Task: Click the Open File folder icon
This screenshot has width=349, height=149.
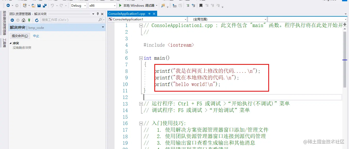Action: point(33,5)
